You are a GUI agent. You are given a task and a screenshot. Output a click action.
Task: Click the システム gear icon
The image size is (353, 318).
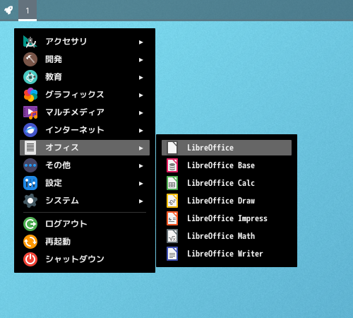click(30, 201)
